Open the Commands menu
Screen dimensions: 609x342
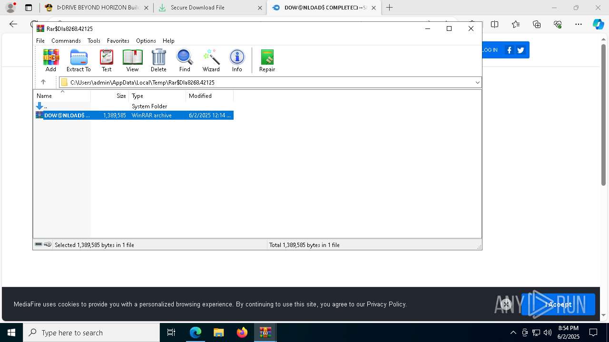pos(66,41)
